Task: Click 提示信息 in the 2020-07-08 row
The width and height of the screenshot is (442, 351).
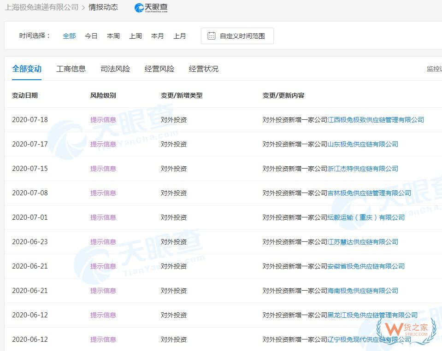Action: 103,193
